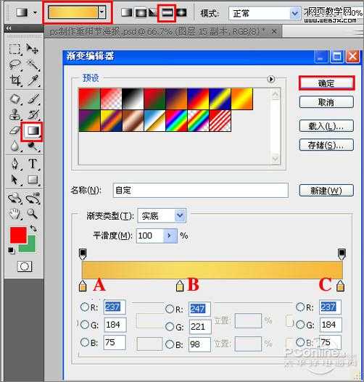Select color stop A on gradient bar
The height and width of the screenshot is (382, 364).
(x=83, y=286)
